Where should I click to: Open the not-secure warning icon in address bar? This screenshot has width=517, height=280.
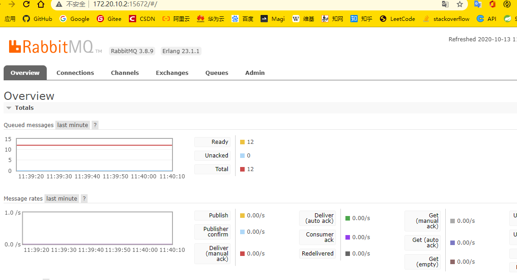pyautogui.click(x=59, y=4)
